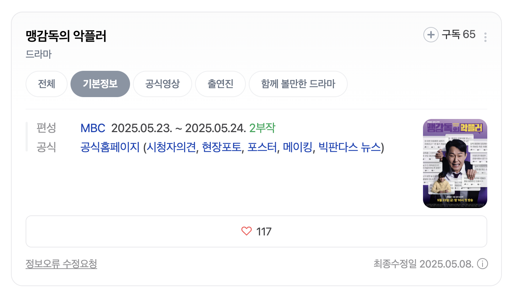
Task: Open the 출연진 tab
Action: pos(220,84)
